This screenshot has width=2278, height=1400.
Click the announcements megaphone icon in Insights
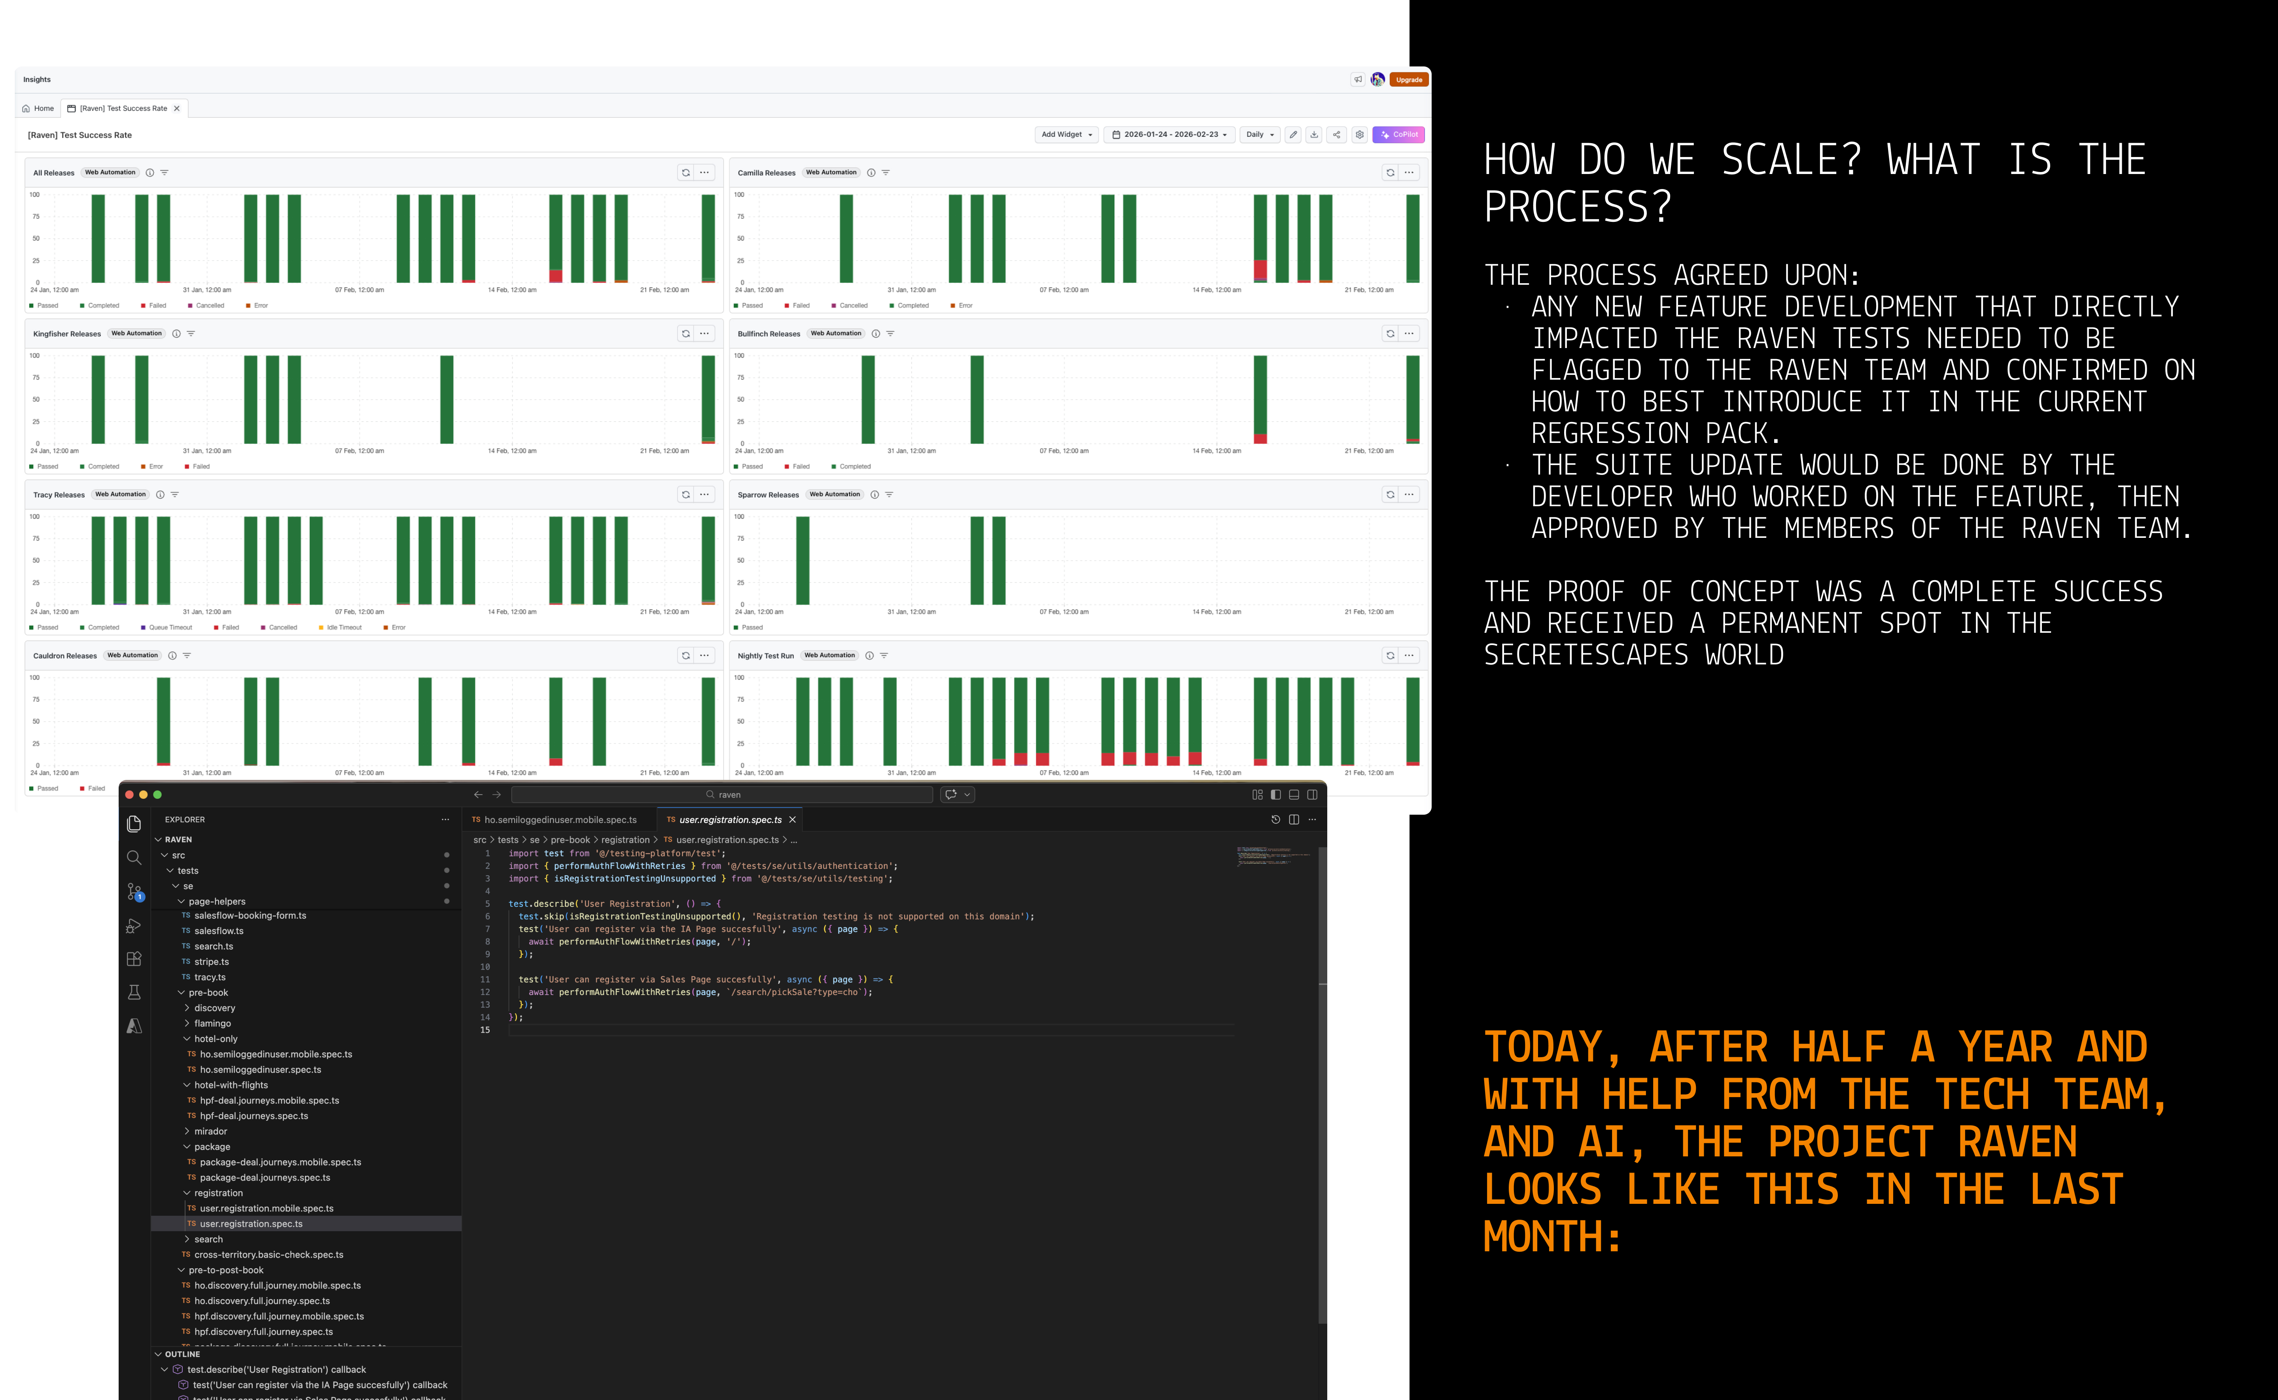1358,79
